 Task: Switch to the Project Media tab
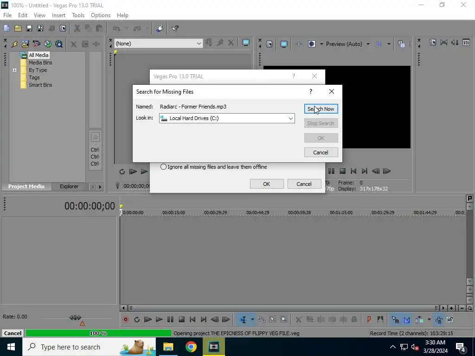click(x=26, y=186)
